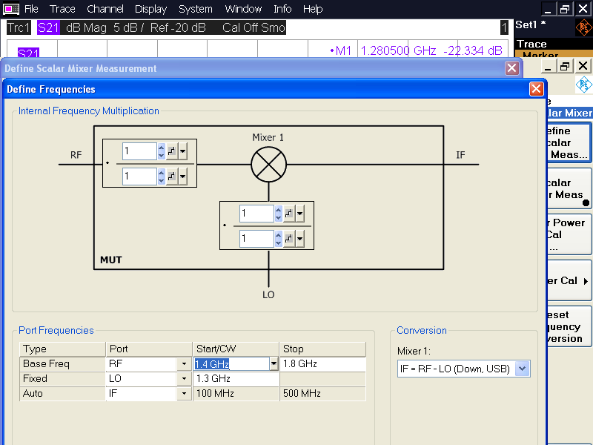Click the Mixer 1 symbol in the diagram
This screenshot has width=593, height=445.
coord(268,164)
